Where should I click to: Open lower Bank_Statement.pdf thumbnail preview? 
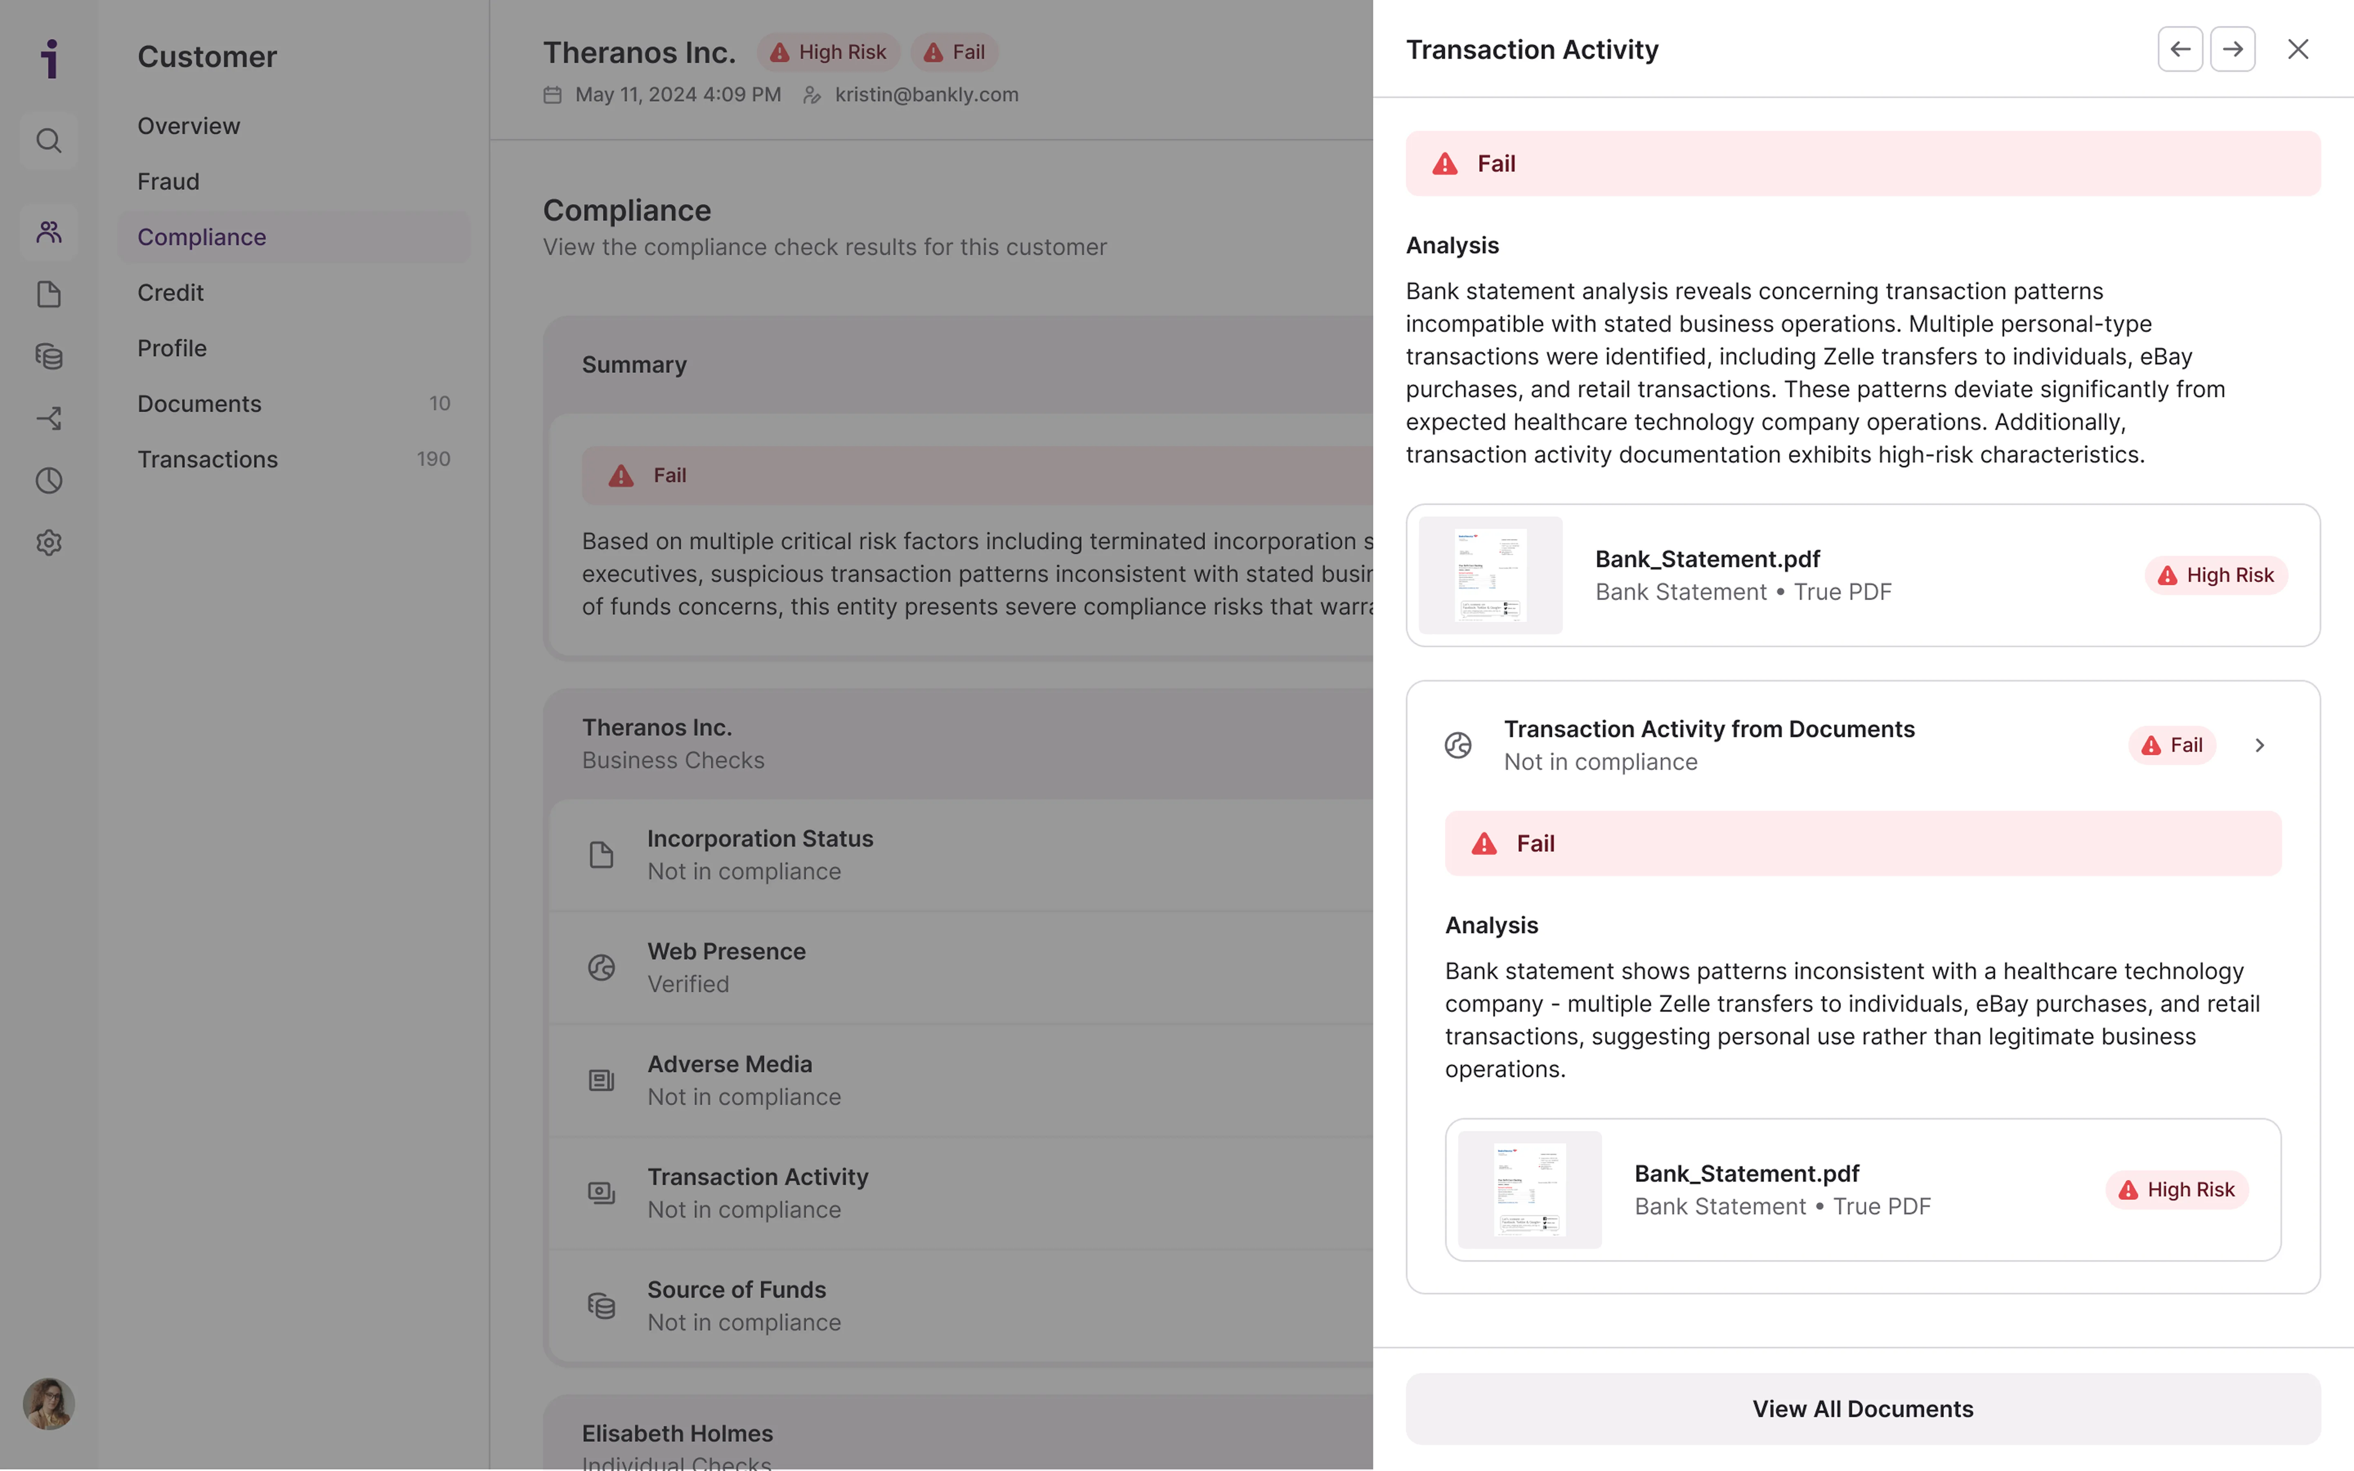[x=1529, y=1189]
